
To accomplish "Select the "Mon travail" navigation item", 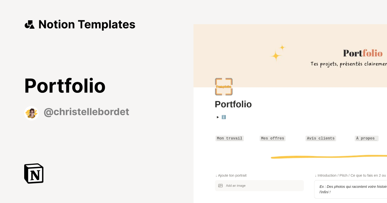I will pyautogui.click(x=229, y=138).
